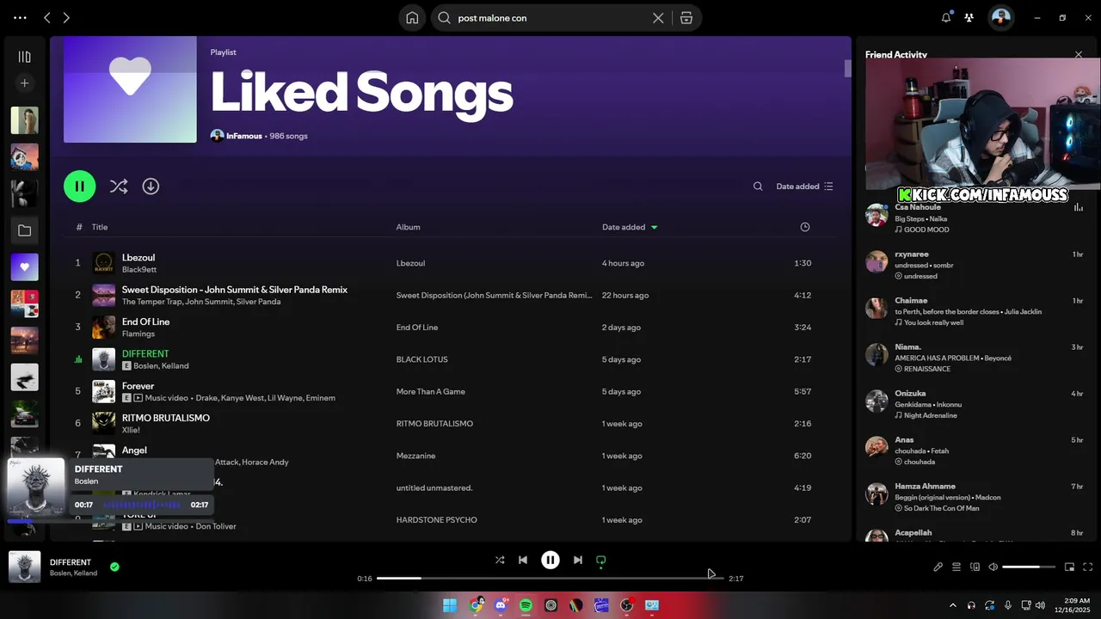Open friend Hamza Ahmame in Friend Activity
The height and width of the screenshot is (619, 1101).
[x=925, y=487]
